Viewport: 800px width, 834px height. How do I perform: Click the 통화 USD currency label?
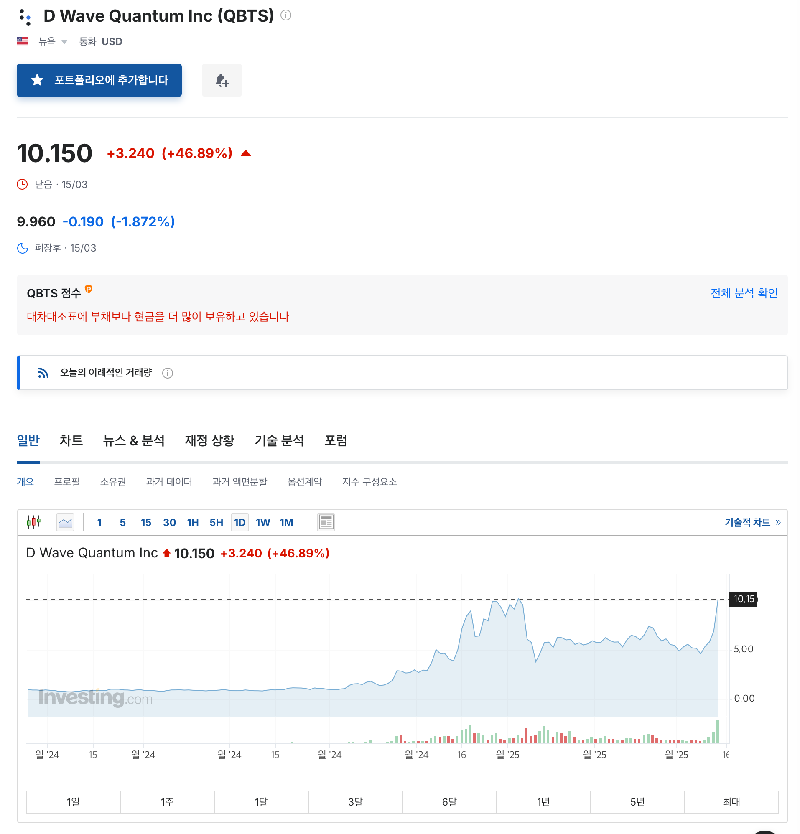pyautogui.click(x=100, y=42)
